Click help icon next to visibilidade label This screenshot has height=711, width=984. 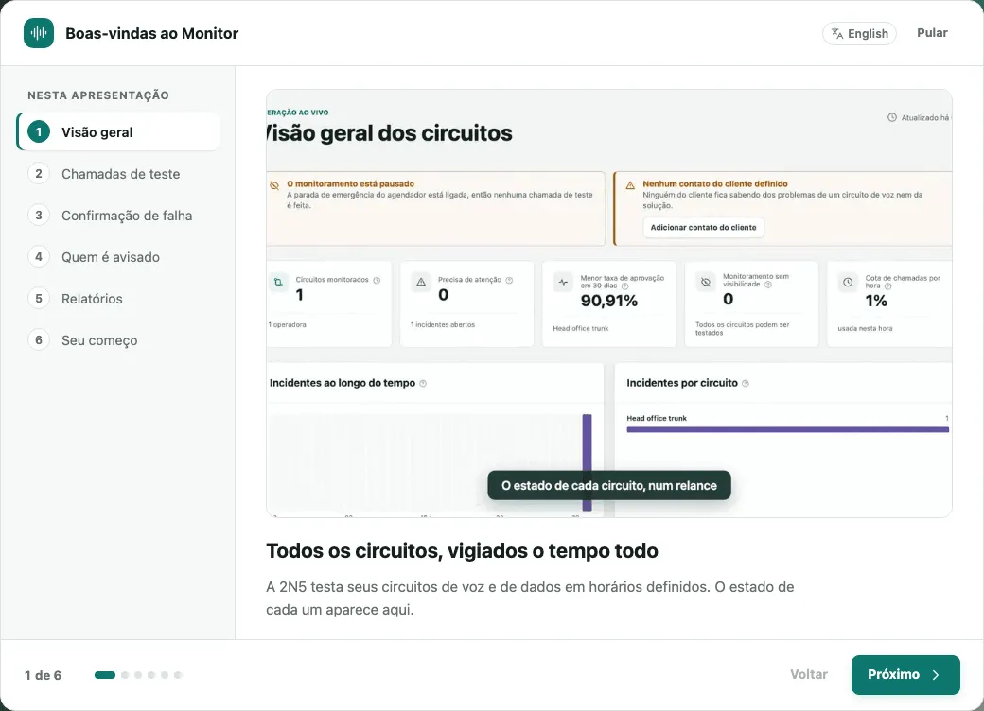[768, 285]
